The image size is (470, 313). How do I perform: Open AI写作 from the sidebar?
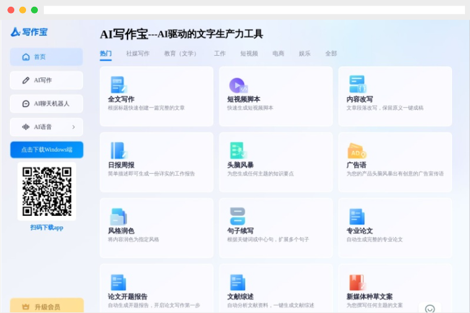point(46,80)
